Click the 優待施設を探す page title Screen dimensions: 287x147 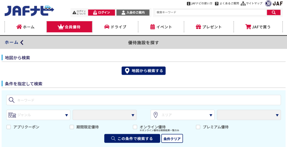click(143, 43)
